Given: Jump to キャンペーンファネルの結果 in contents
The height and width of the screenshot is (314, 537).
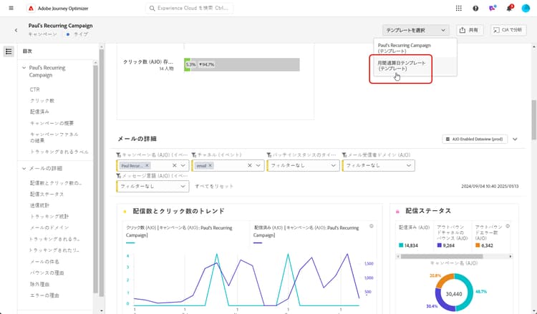Looking at the screenshot, I should [x=54, y=137].
